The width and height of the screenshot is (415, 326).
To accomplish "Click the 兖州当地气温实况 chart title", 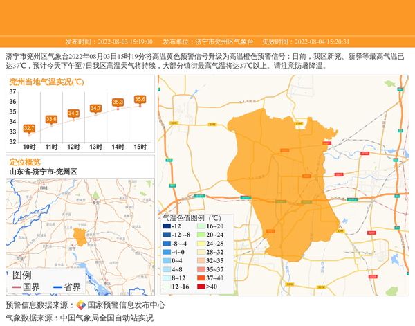I will [x=46, y=82].
